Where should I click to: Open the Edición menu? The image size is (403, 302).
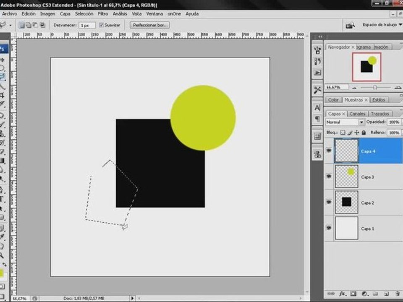point(29,14)
